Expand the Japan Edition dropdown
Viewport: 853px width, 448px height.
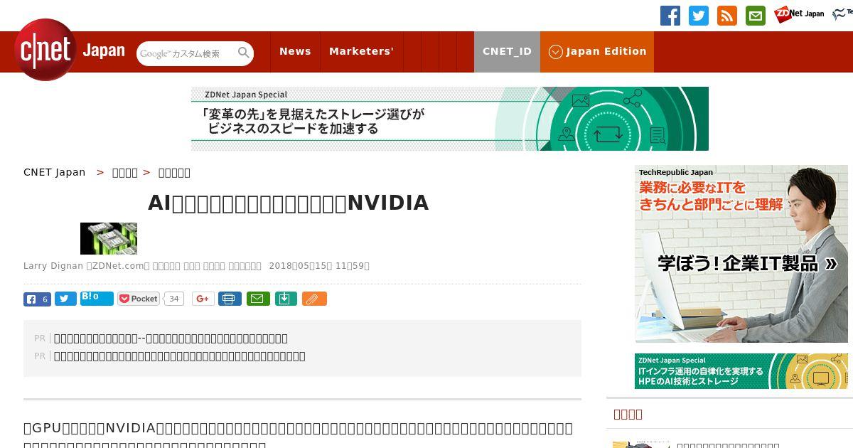(597, 51)
